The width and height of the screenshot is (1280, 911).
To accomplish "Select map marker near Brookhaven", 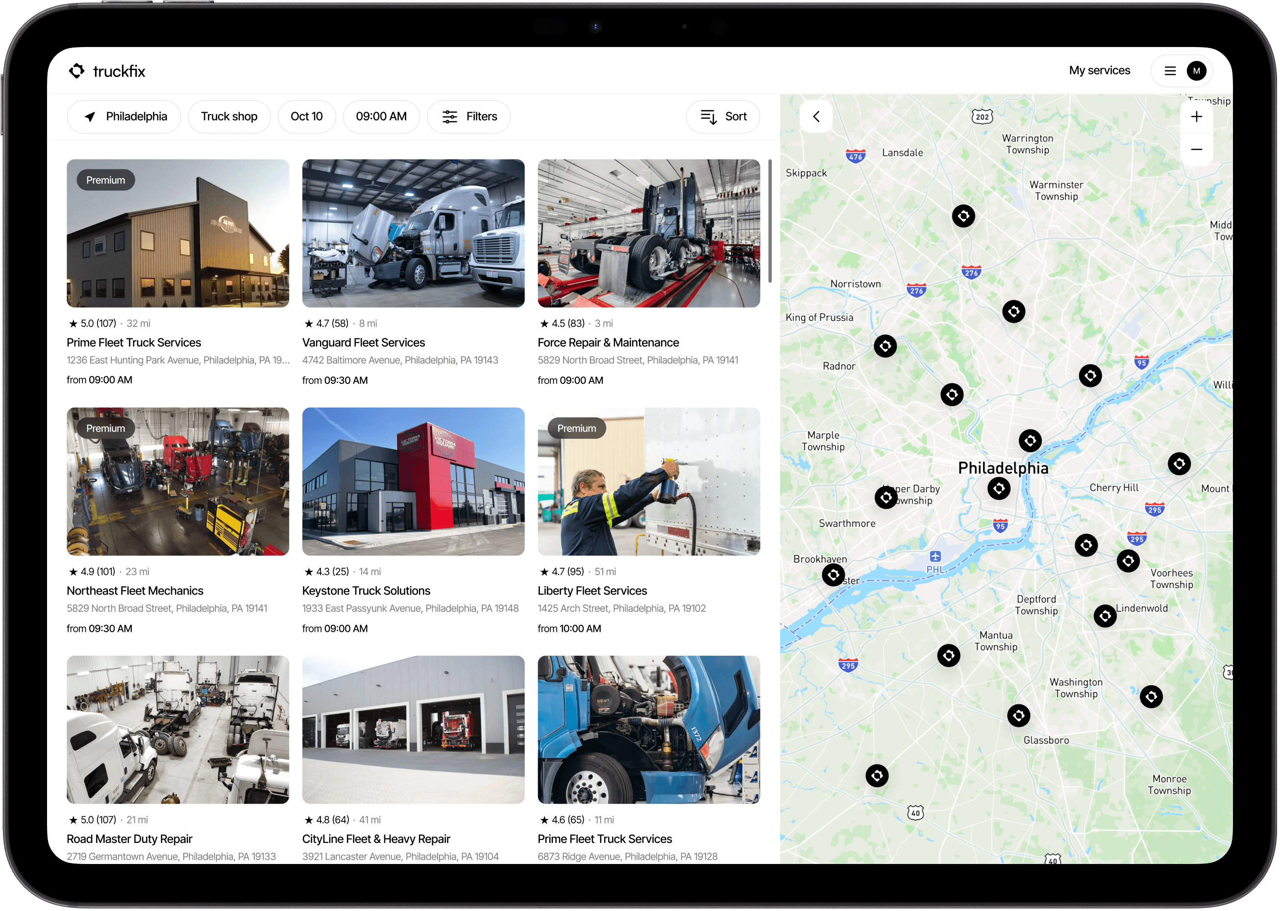I will coord(833,575).
